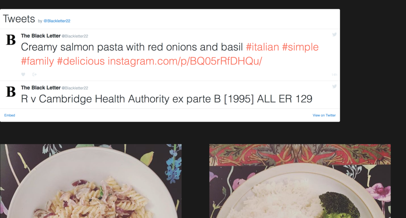Click B avatar of salmon pasta tweet
This screenshot has height=218, width=406.
(x=11, y=40)
